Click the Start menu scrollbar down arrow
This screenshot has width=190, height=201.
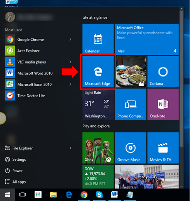[181, 187]
